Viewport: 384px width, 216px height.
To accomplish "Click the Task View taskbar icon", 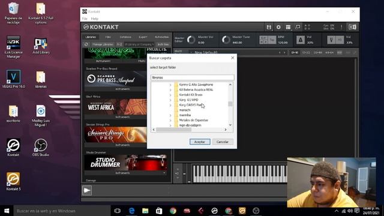I will (118, 211).
